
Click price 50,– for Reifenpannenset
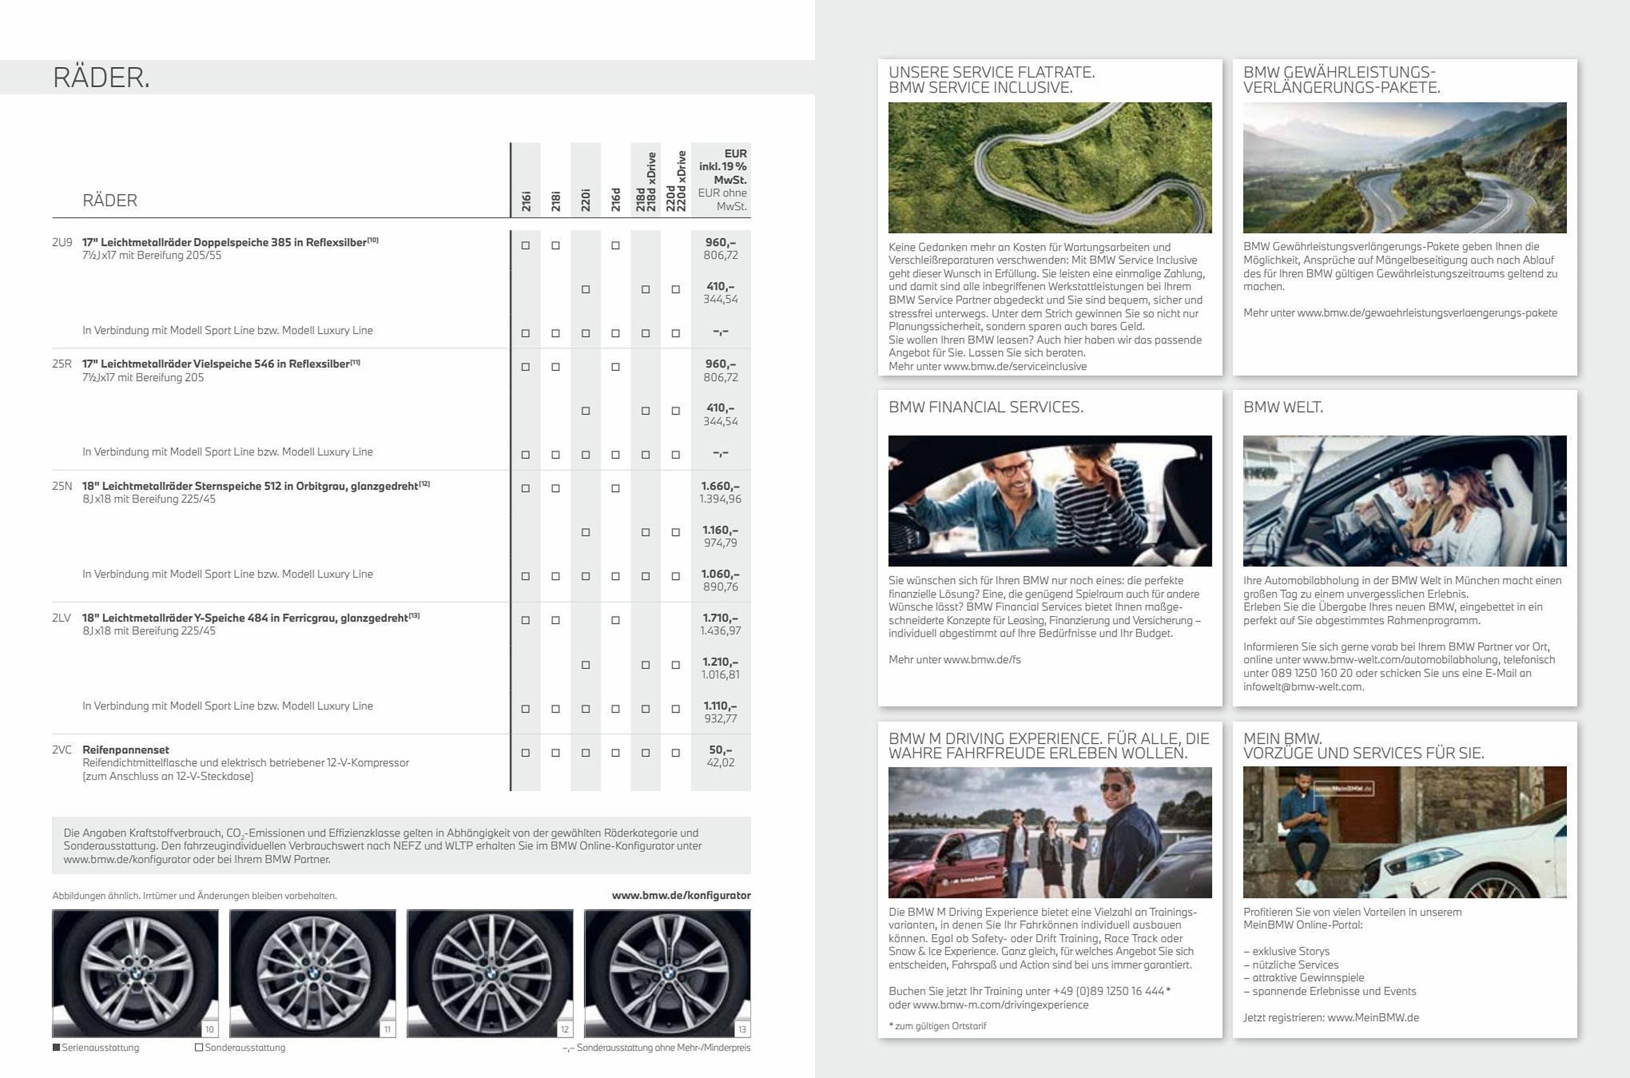[x=721, y=749]
